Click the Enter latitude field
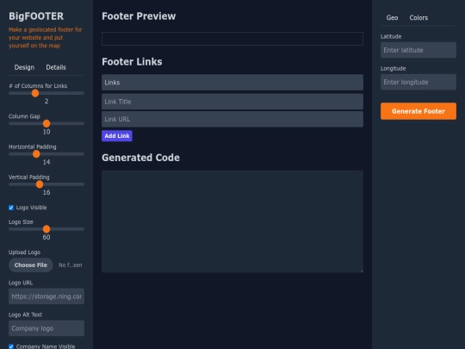465x349 pixels. click(x=418, y=50)
